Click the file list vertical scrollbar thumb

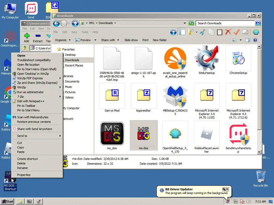pos(259,89)
